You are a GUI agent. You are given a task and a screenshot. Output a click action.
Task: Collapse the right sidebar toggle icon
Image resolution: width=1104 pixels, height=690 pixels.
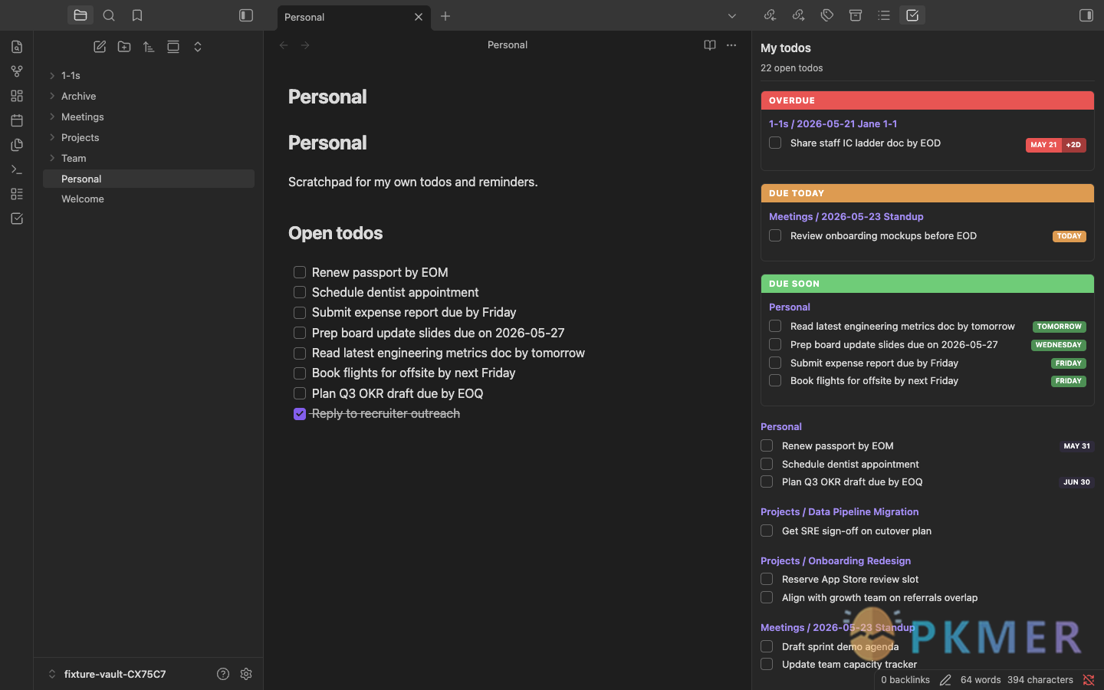(x=1086, y=15)
